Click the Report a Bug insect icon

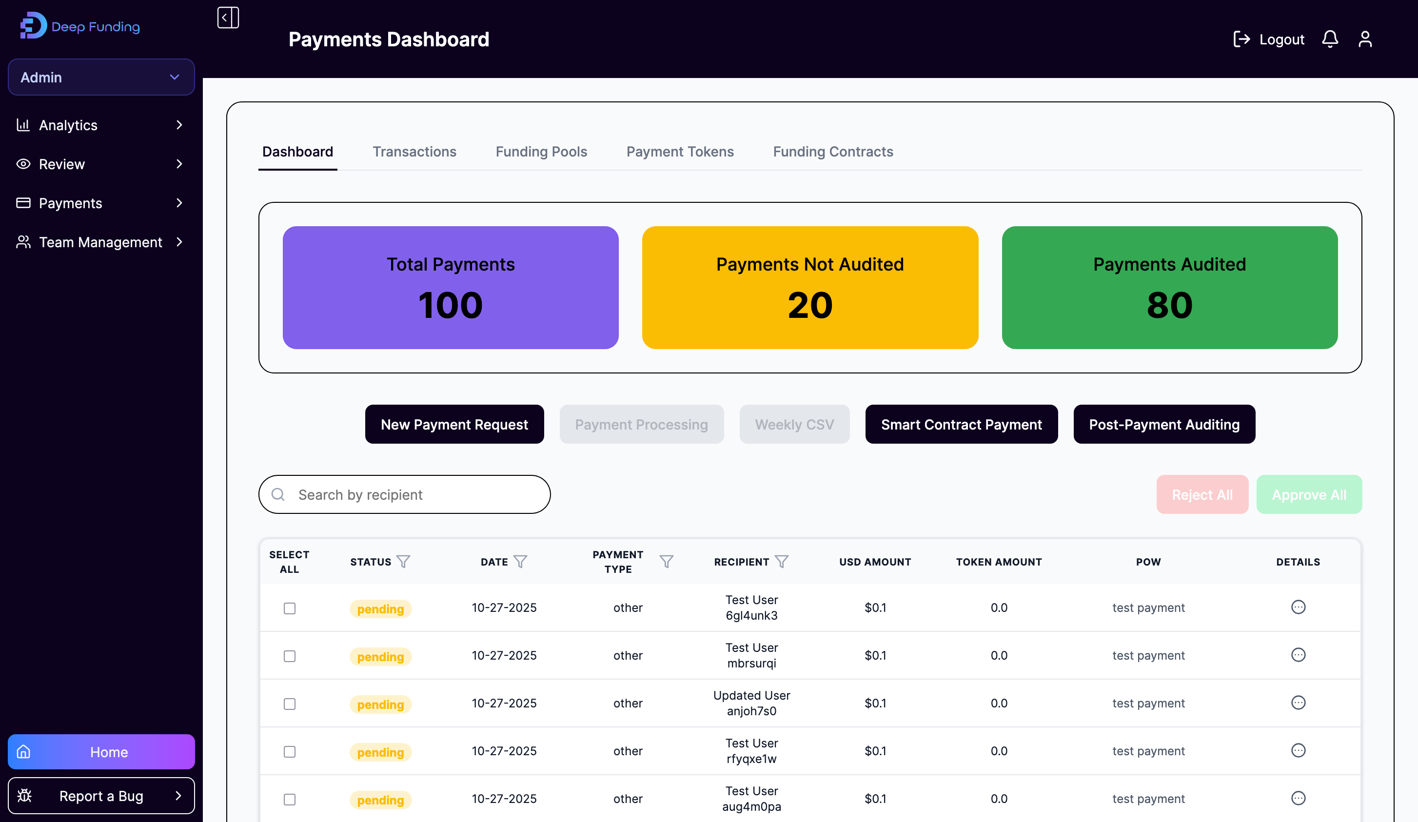(24, 796)
